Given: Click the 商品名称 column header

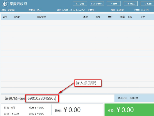Looking at the screenshot, I should click(x=41, y=17).
